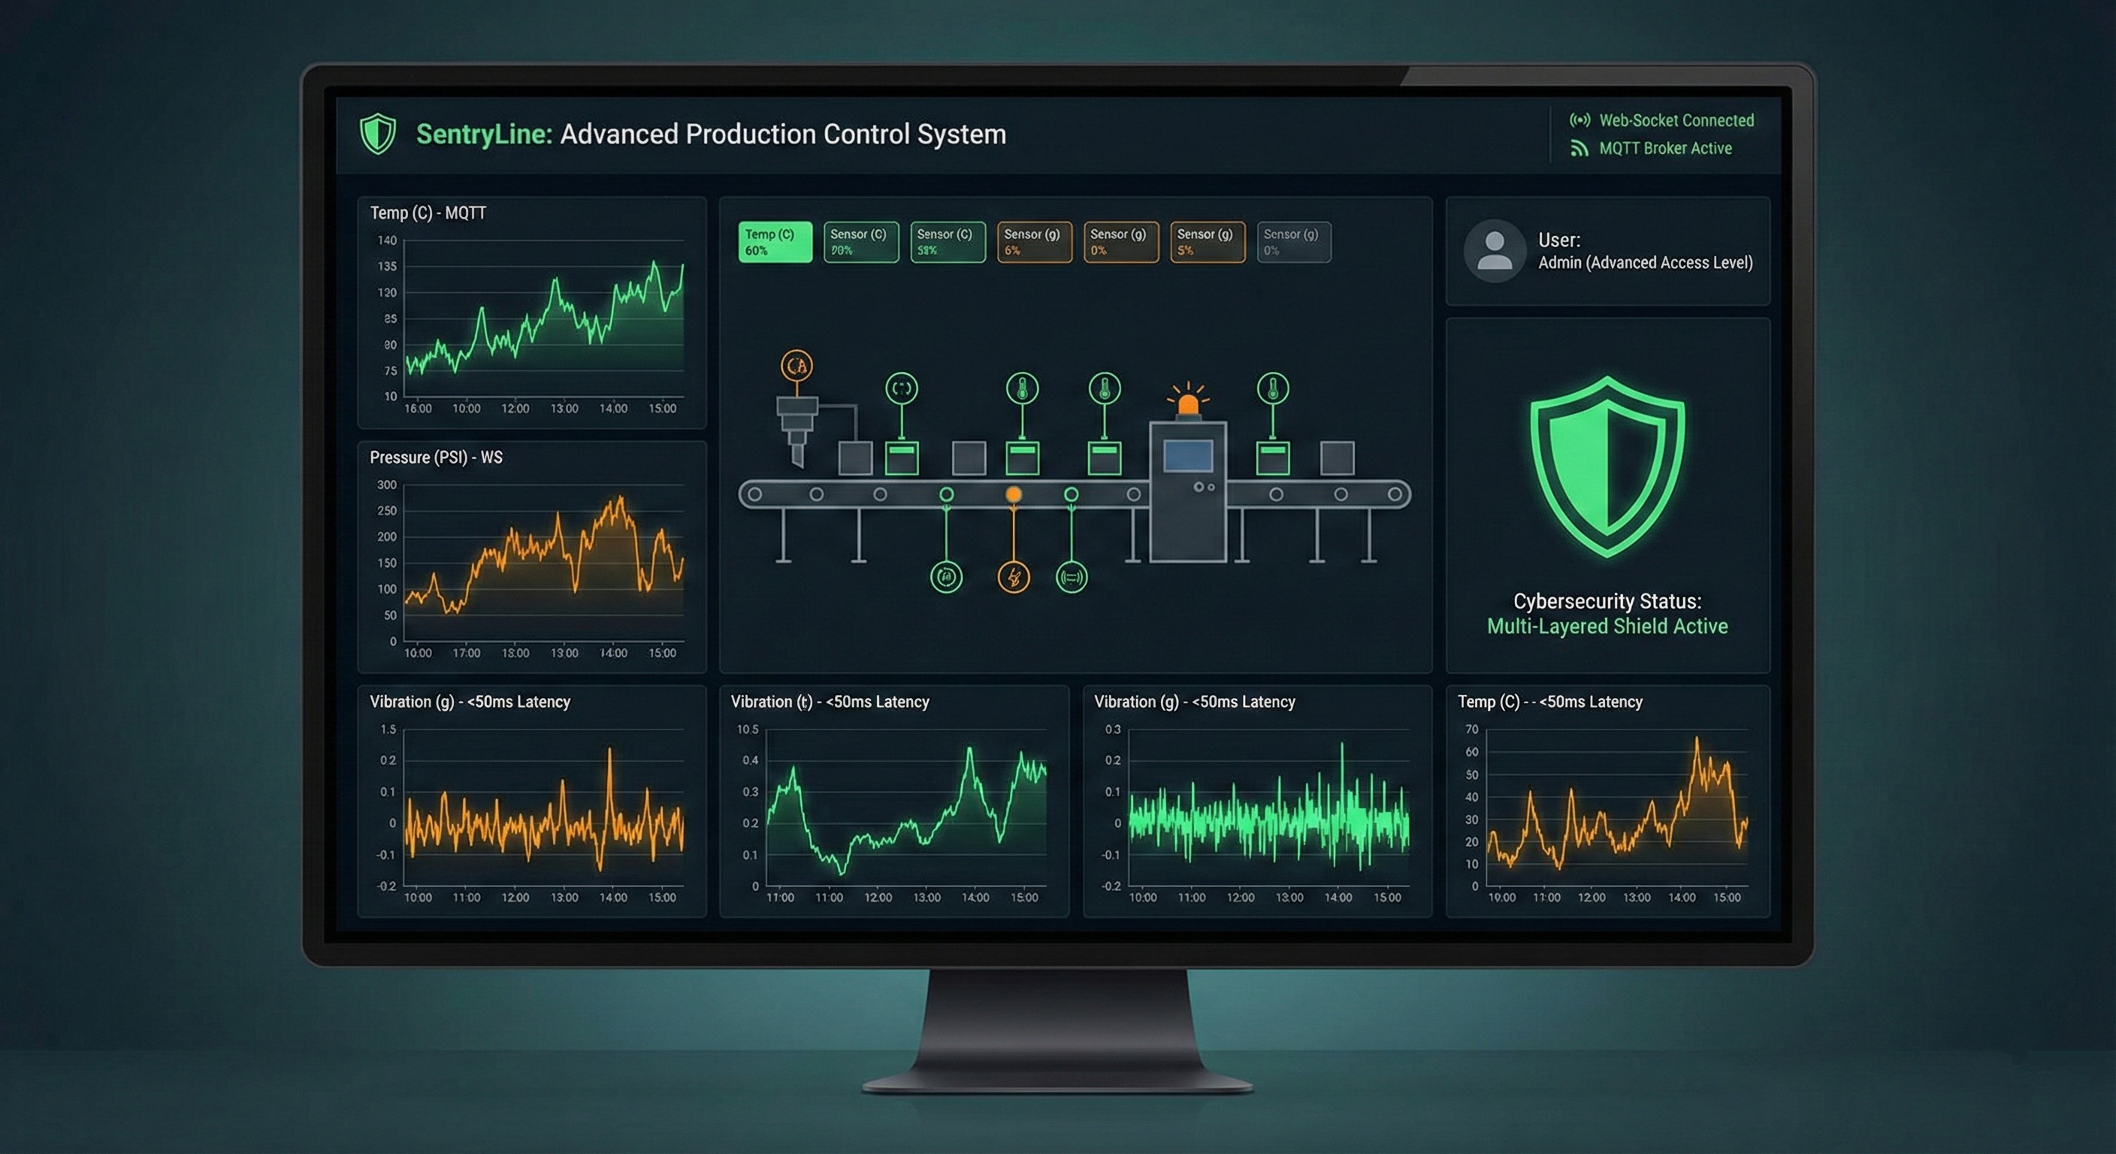This screenshot has height=1154, width=2116.
Task: Click the orange item marker on the conveyor belt
Action: point(1015,493)
